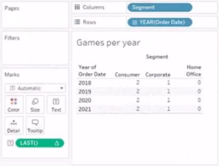Click the text icon beside LAST() pill
Image resolution: width=219 pixels, height=166 pixels.
10,143
